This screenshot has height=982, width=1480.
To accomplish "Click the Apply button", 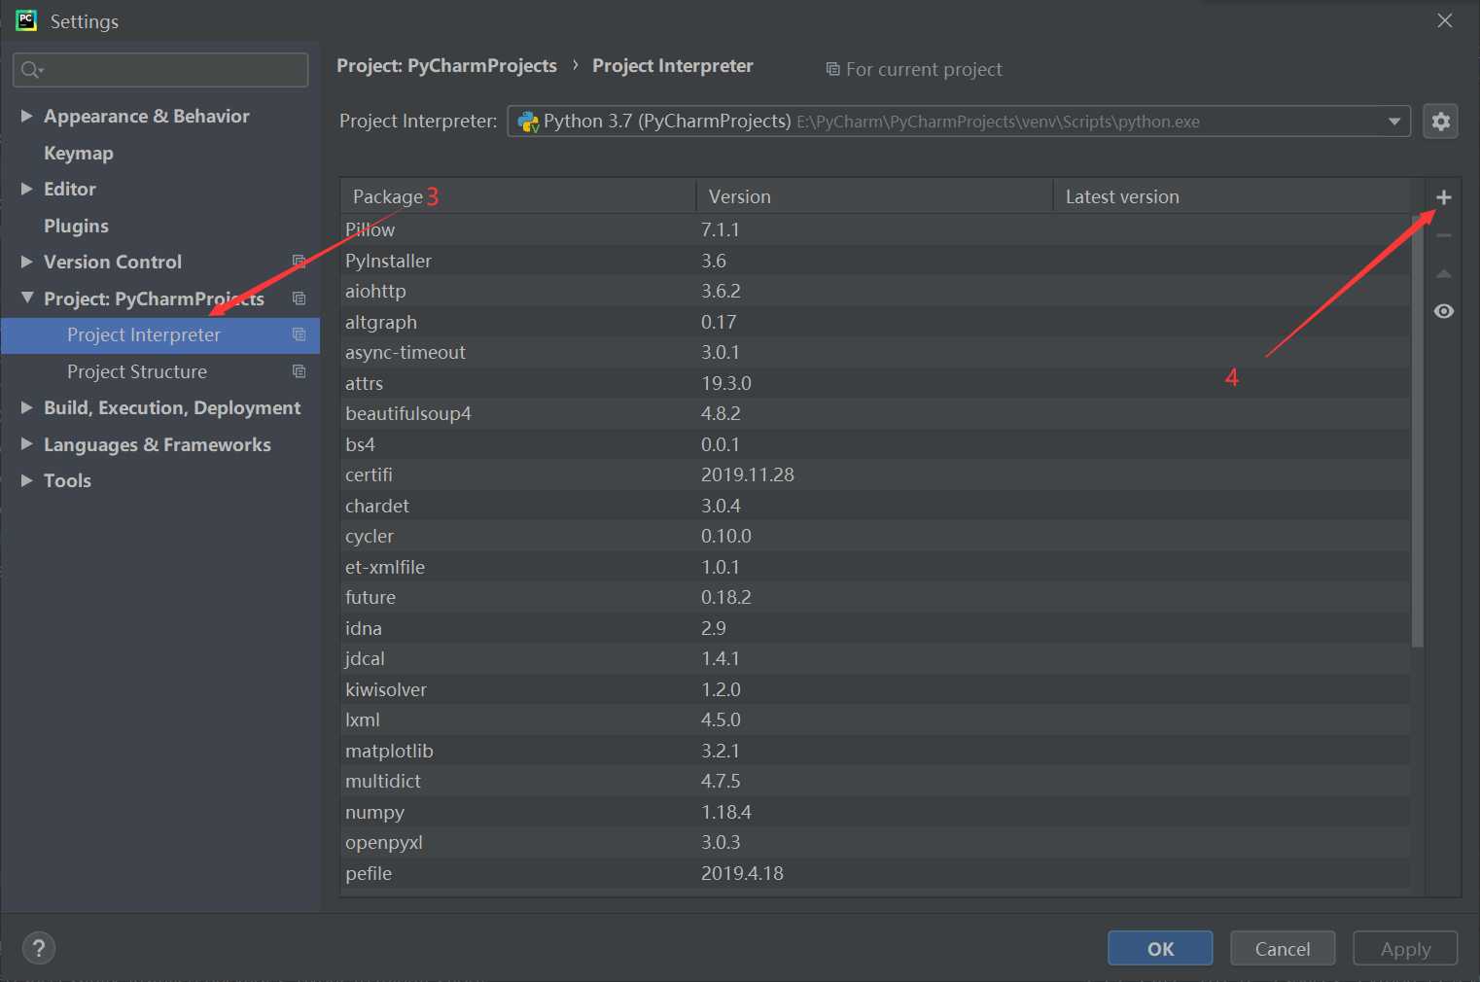I will [x=1405, y=948].
